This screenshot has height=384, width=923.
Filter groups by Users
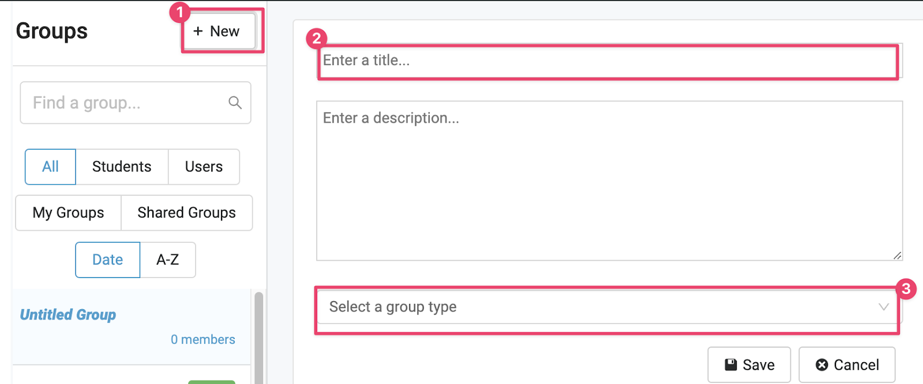tap(204, 167)
